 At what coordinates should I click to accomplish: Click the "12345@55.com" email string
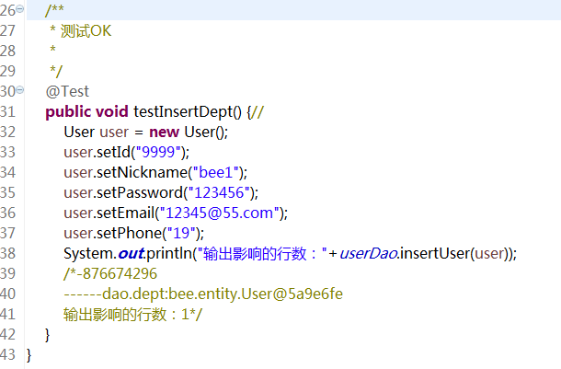click(219, 213)
